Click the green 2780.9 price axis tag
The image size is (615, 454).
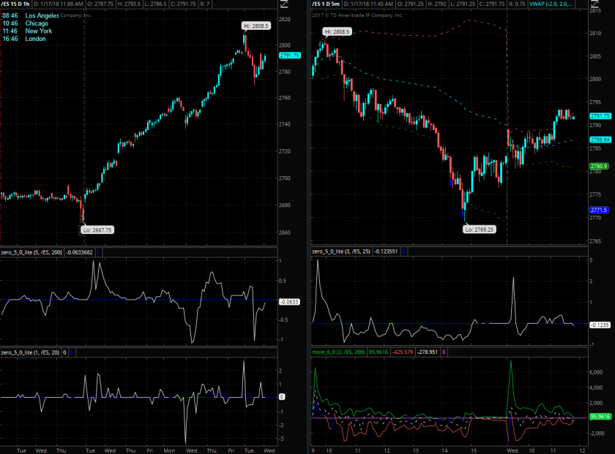600,166
